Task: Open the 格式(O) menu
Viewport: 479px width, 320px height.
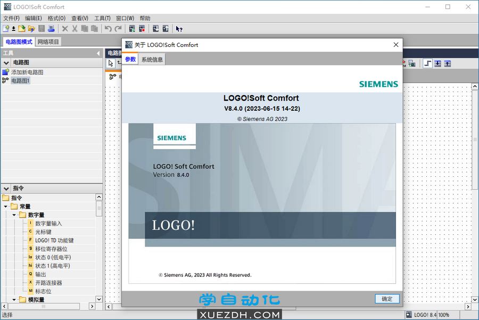Action: tap(56, 18)
